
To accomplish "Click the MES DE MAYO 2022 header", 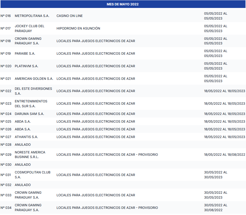I will click(x=123, y=4).
